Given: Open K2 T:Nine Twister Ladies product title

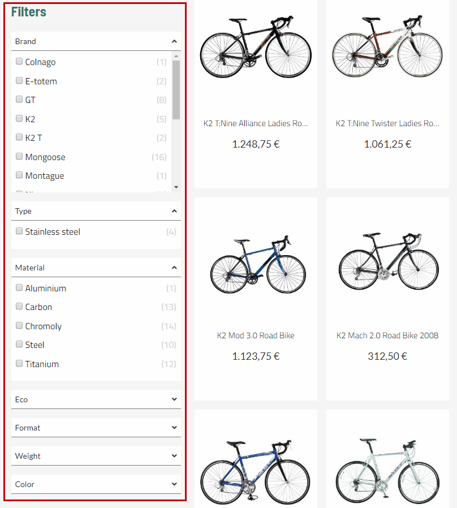Looking at the screenshot, I should (387, 123).
